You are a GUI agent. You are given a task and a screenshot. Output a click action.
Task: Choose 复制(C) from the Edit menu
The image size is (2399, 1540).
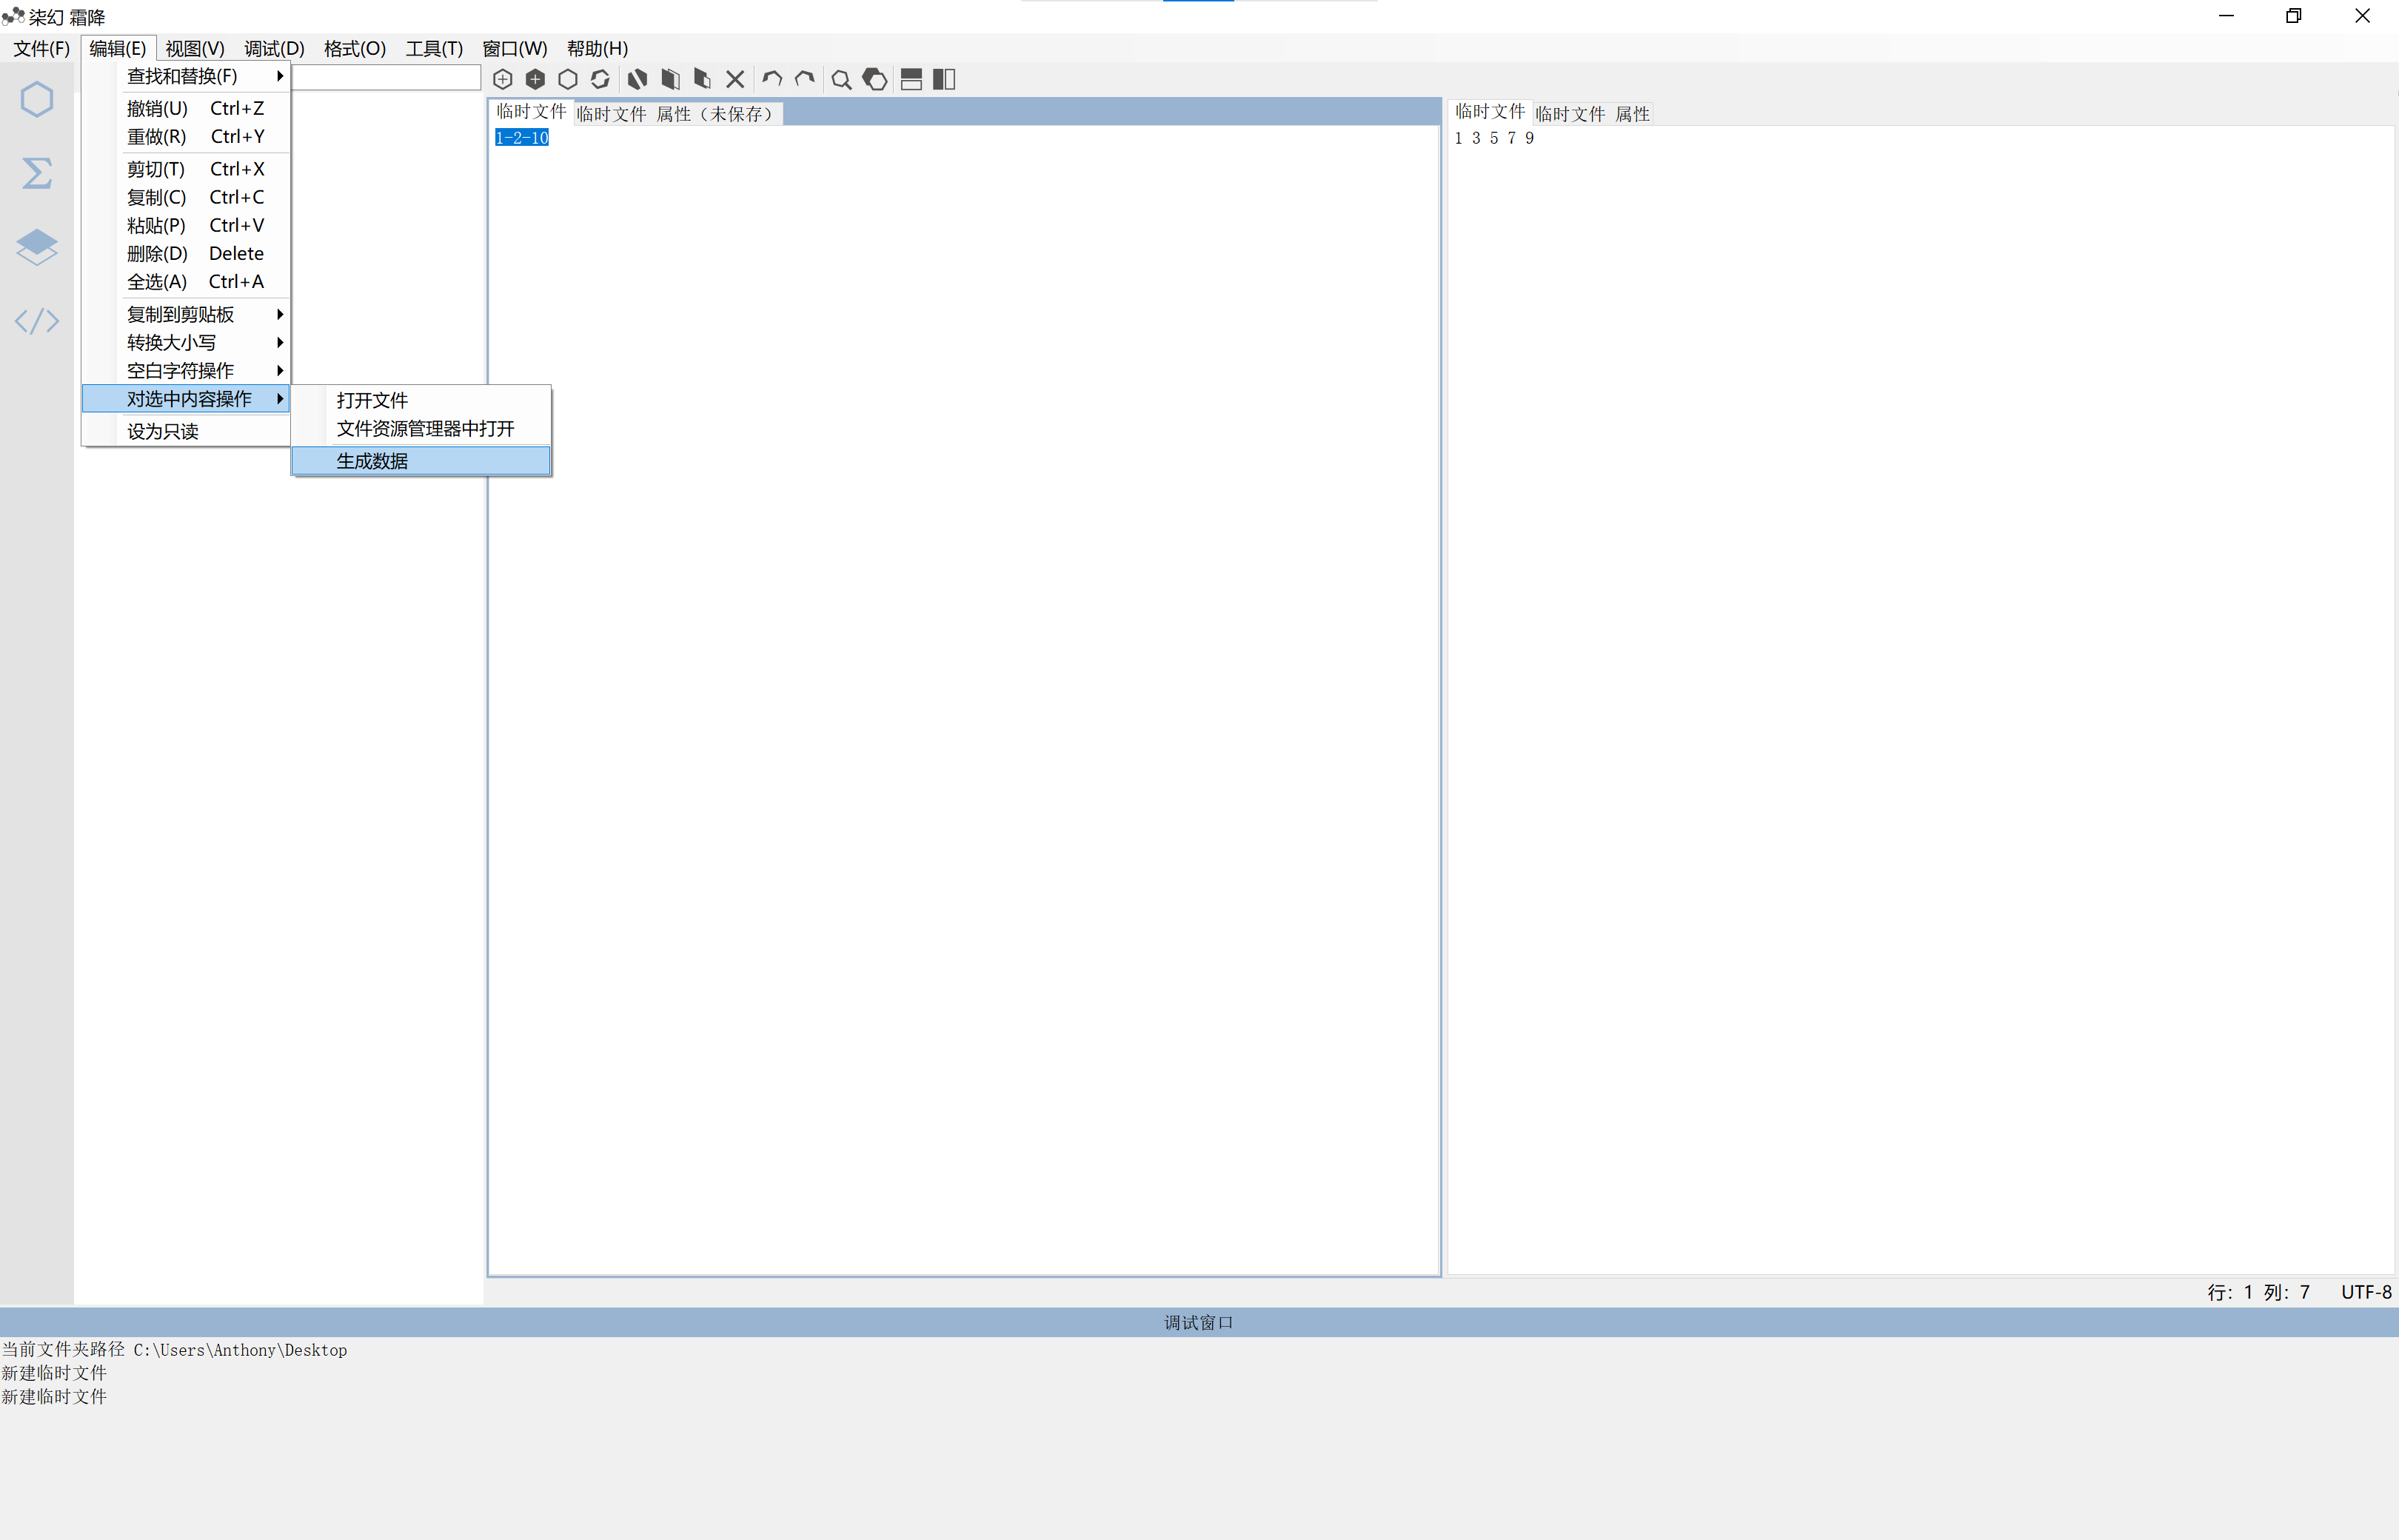click(x=186, y=197)
